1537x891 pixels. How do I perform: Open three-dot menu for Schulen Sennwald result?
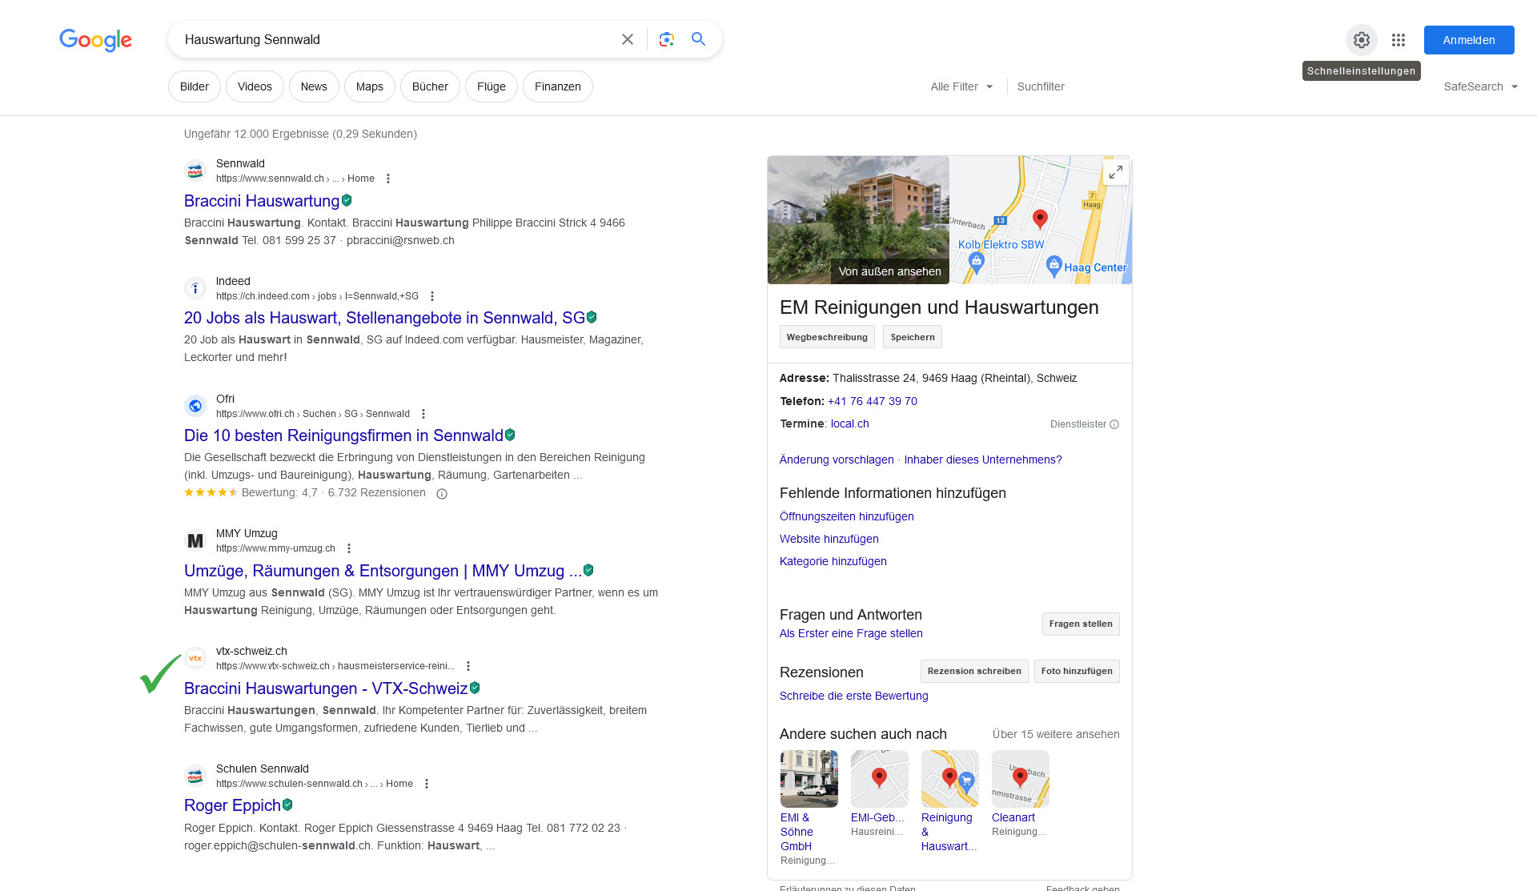(x=427, y=784)
